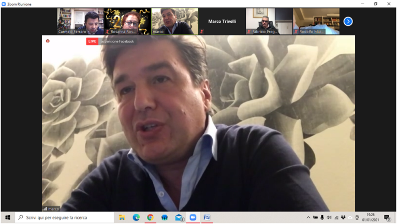Expand hidden system tray icons chevron

tap(308, 218)
